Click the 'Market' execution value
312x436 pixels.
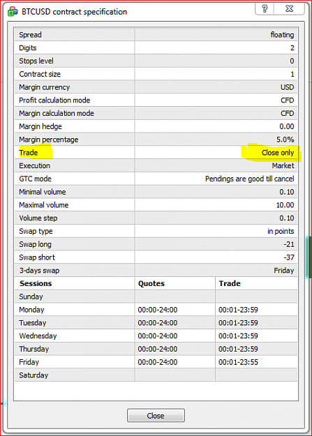tap(283, 165)
